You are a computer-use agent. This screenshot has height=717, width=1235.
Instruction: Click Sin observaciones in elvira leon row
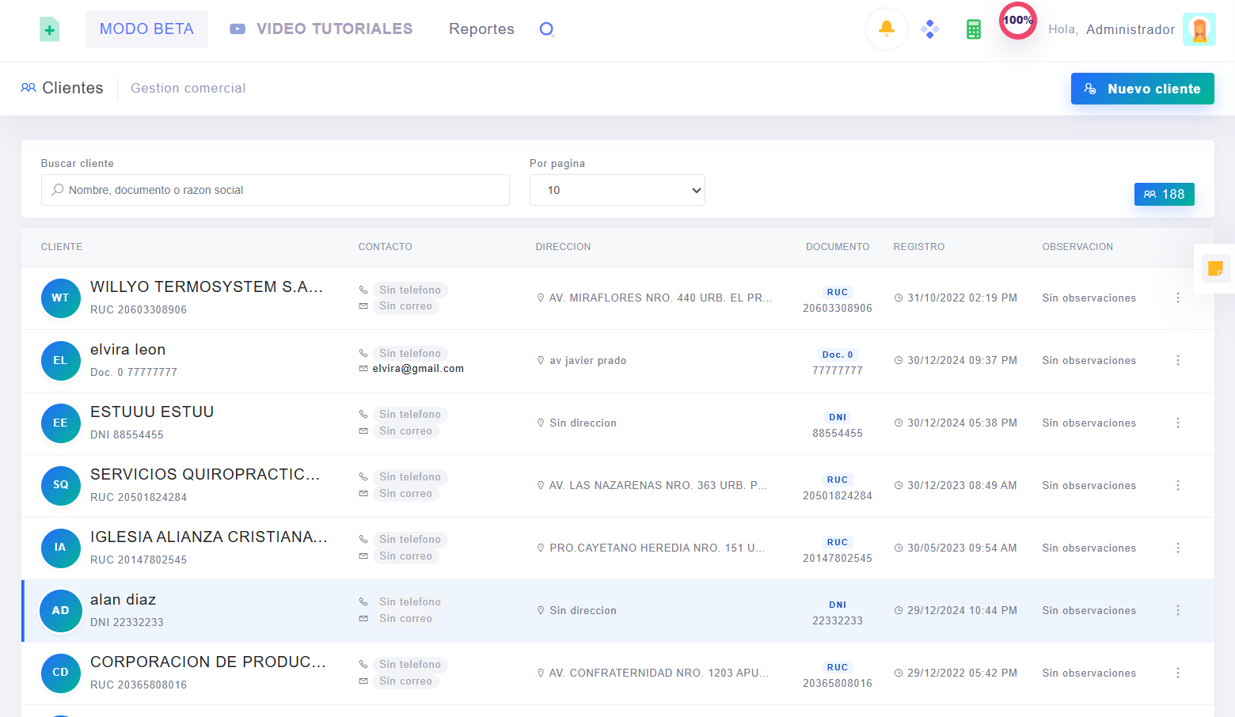[x=1089, y=360]
